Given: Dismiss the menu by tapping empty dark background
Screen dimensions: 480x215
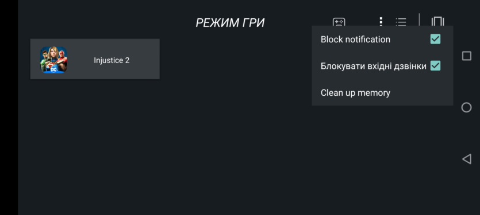Looking at the screenshot, I should click(214, 147).
